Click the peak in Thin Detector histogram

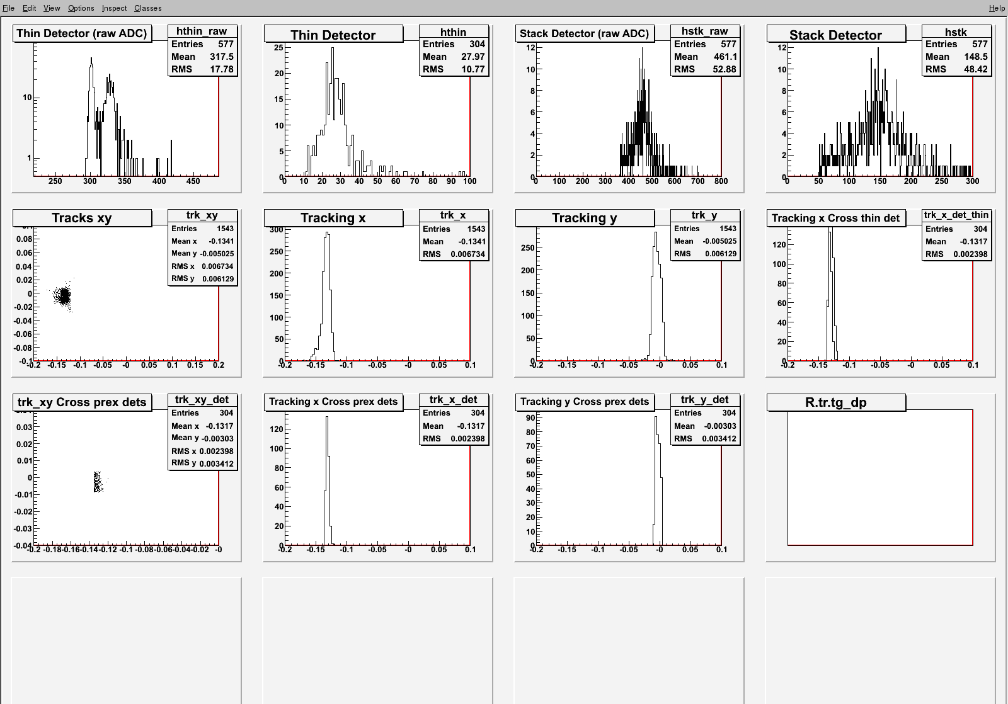332,50
